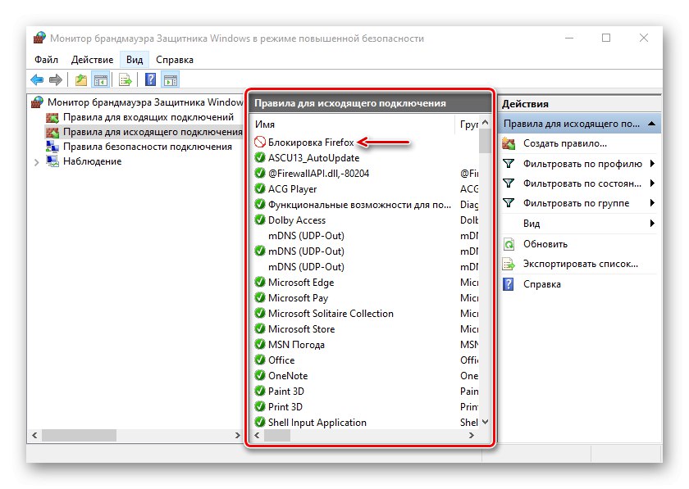
Task: Click Экспортировать список... action
Action: (581, 264)
